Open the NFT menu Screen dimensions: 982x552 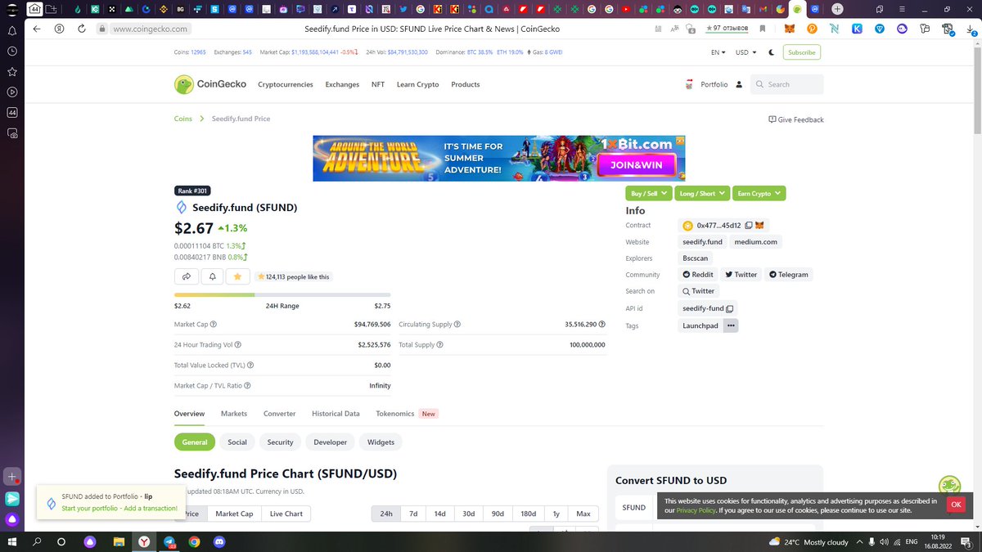378,84
